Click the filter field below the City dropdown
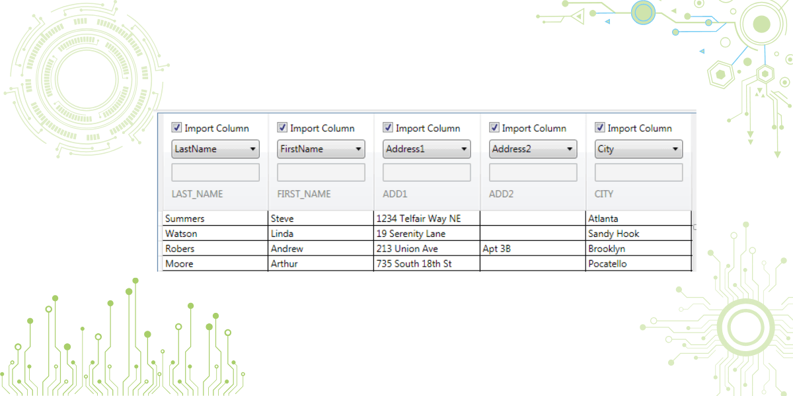Screen dimensions: 793x396 tap(638, 172)
